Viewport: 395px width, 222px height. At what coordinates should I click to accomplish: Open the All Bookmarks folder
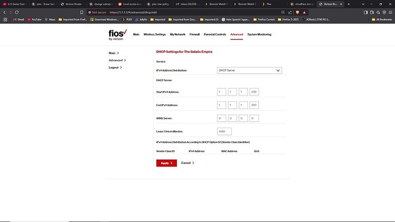[x=382, y=19]
